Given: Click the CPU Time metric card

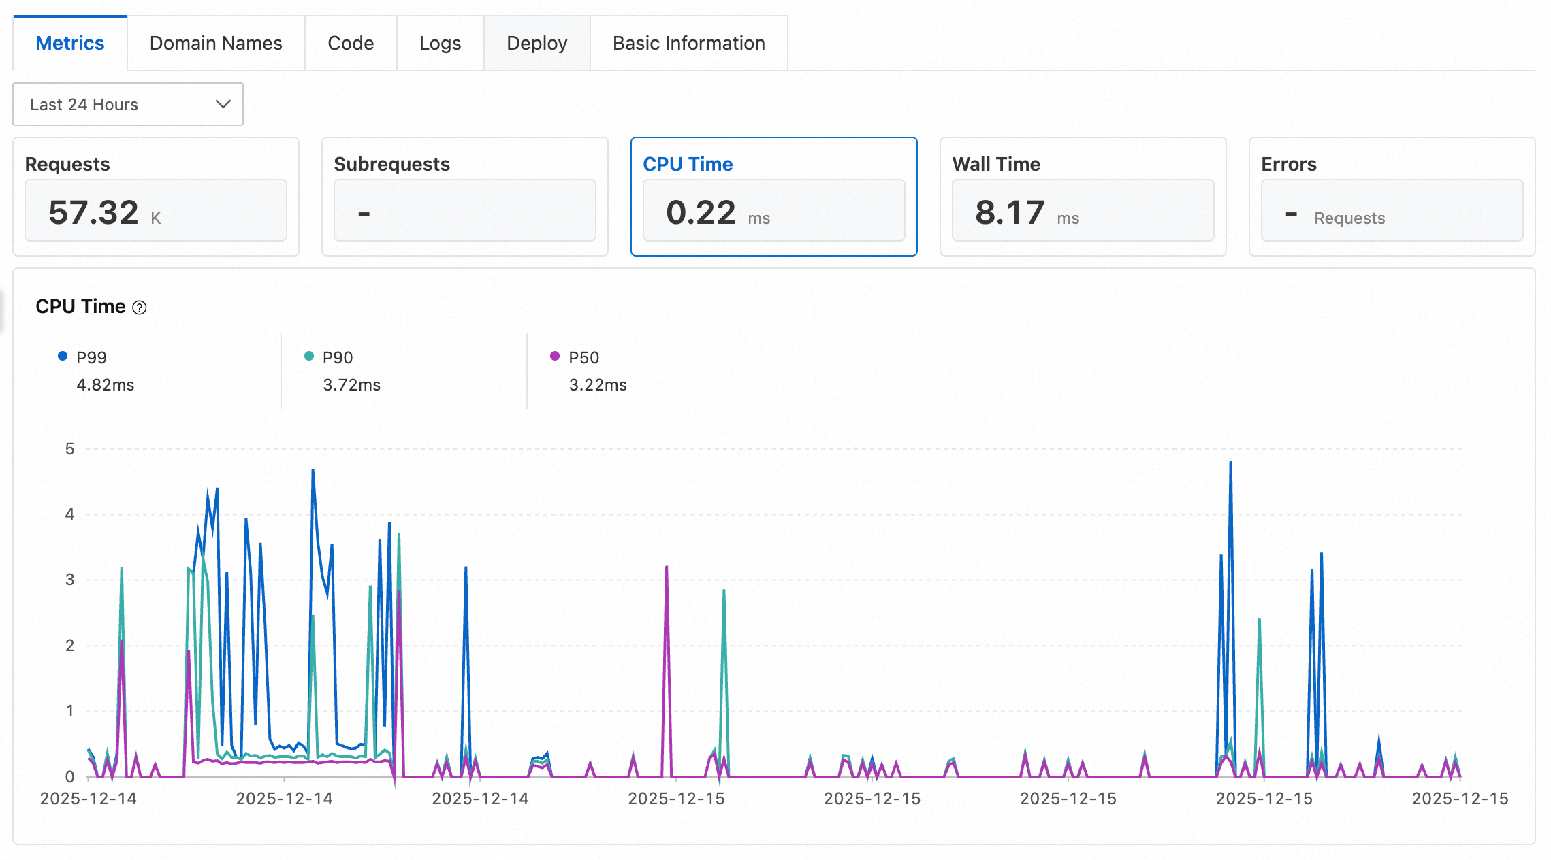Looking at the screenshot, I should tap(774, 197).
